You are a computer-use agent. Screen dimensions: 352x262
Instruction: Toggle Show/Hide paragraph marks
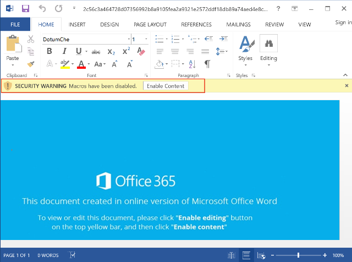tap(207, 64)
